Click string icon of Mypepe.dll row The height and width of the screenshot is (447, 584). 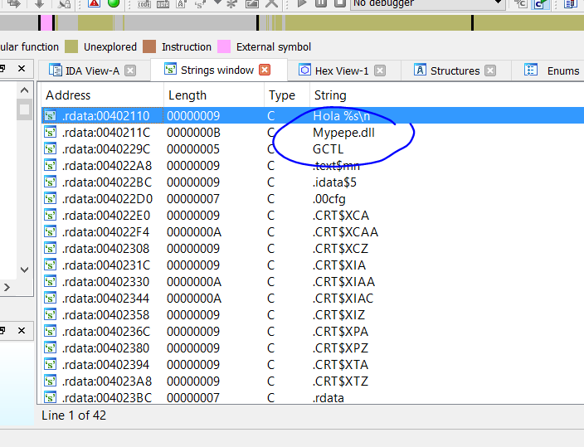51,133
